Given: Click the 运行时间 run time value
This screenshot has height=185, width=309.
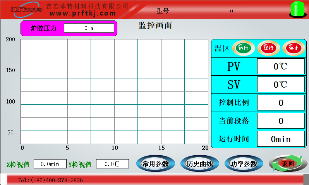Looking at the screenshot, I should click(x=281, y=139).
